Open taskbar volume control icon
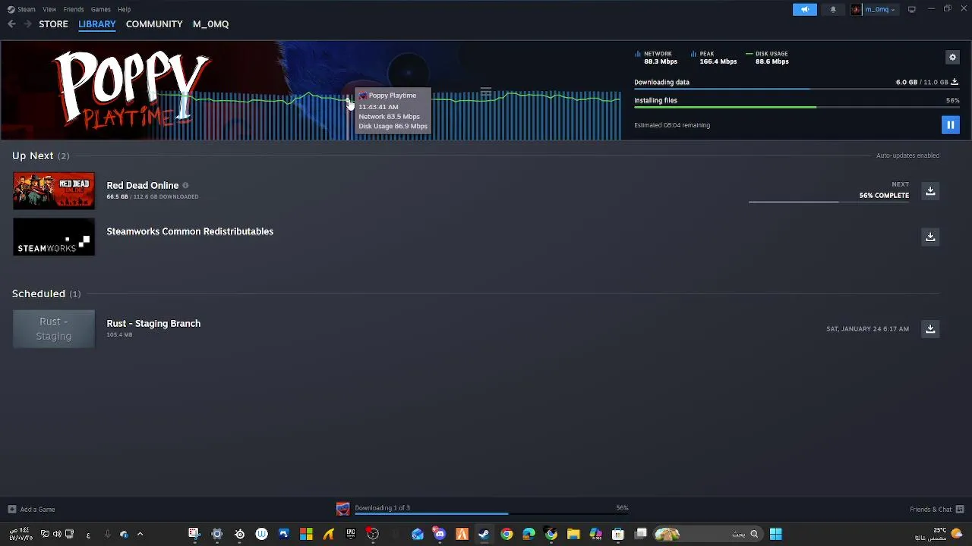 click(57, 534)
